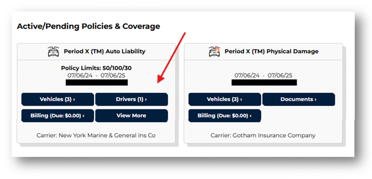The image size is (372, 179).
Task: View Billing under Auto Liability policy
Action: pos(57,116)
